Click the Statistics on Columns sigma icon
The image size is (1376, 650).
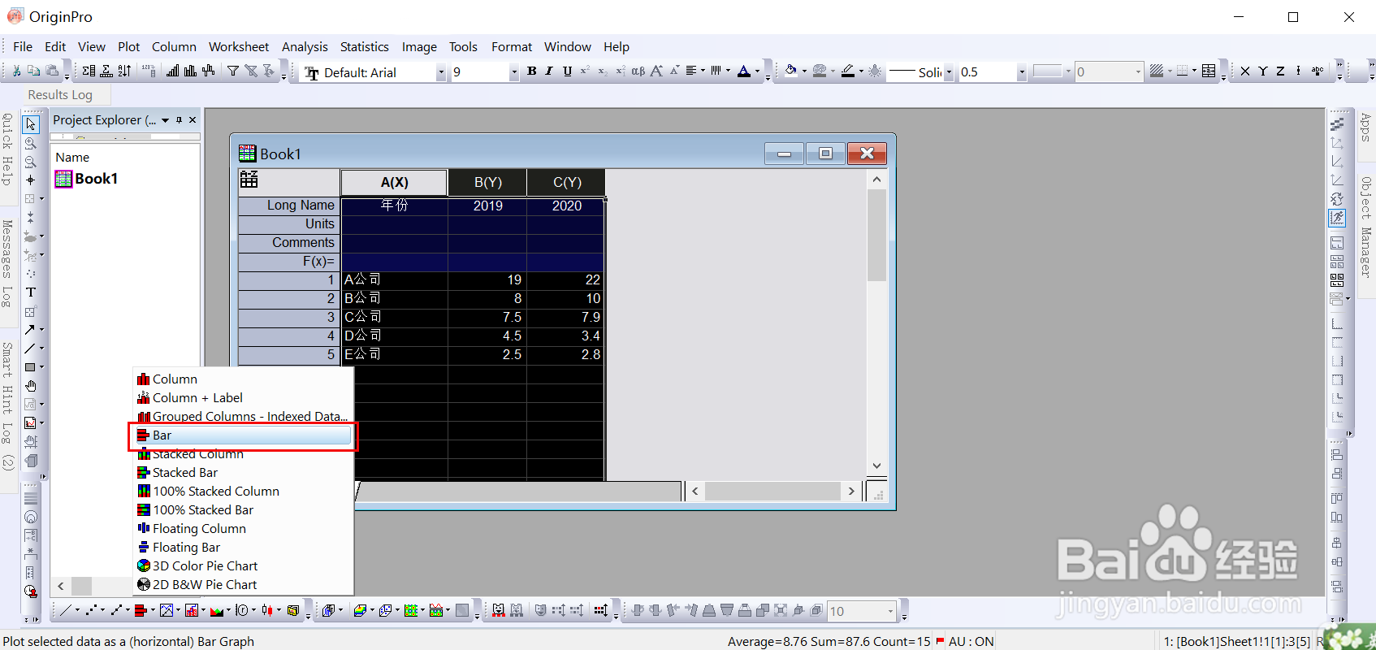89,71
